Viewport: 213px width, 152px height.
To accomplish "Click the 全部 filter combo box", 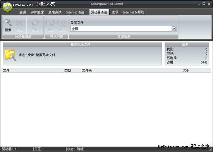I will (123, 29).
